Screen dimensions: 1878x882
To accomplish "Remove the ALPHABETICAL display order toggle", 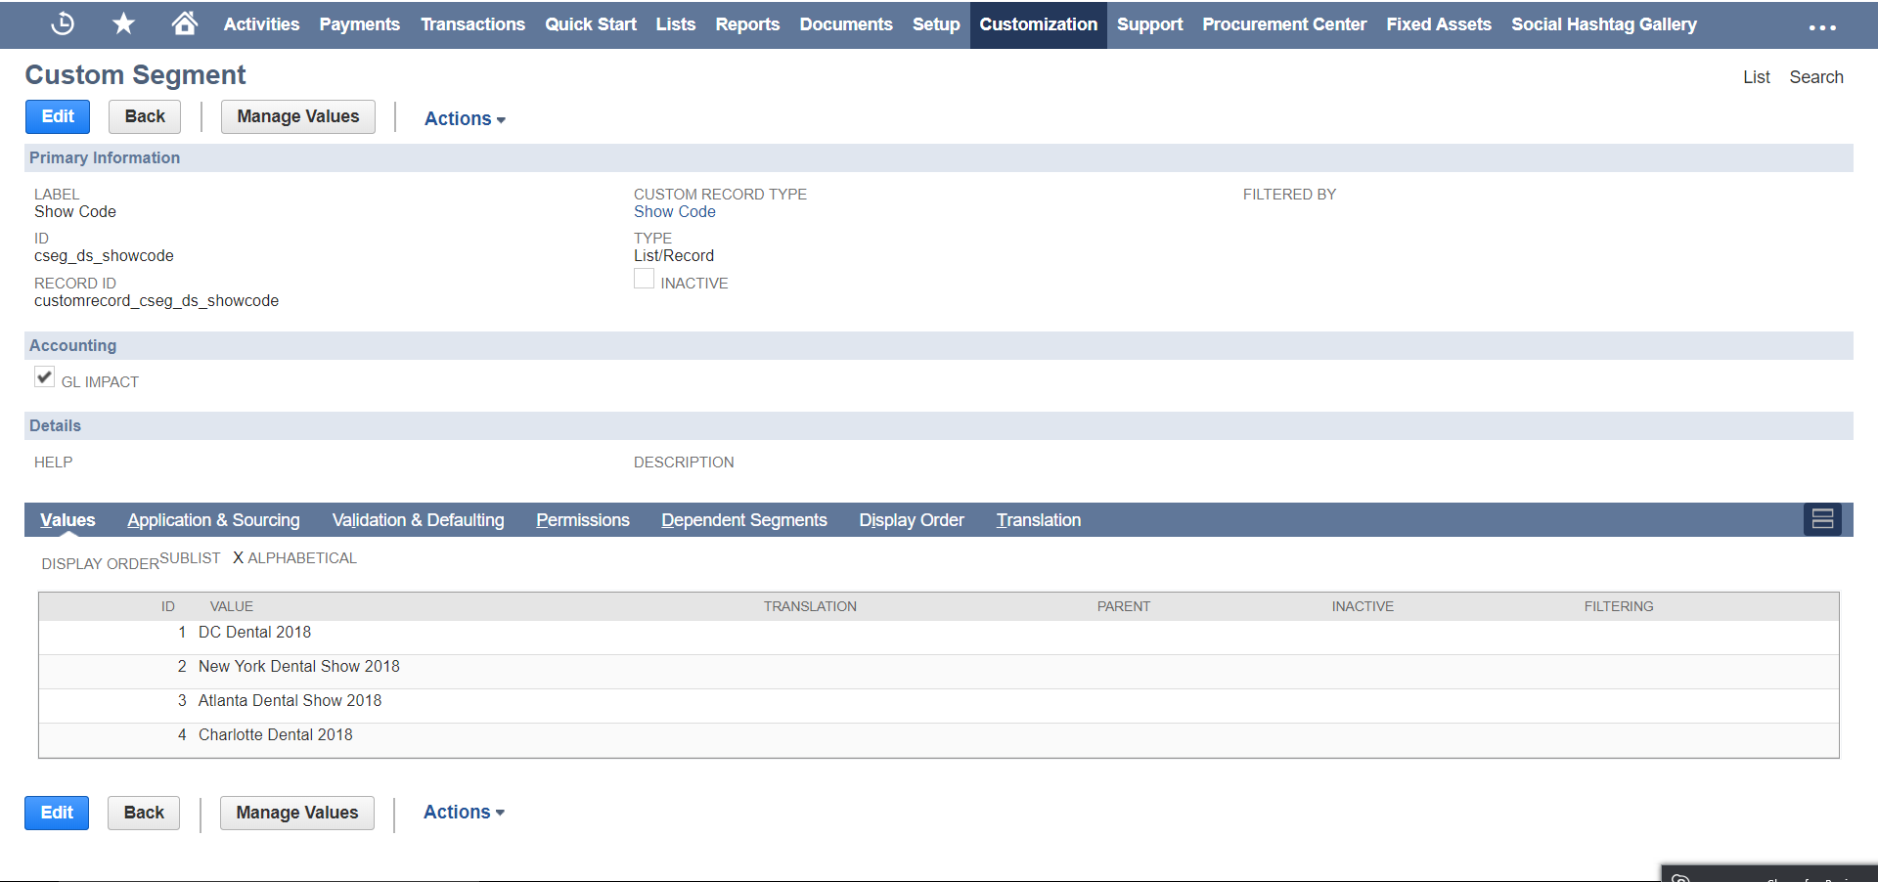I will click(x=237, y=557).
